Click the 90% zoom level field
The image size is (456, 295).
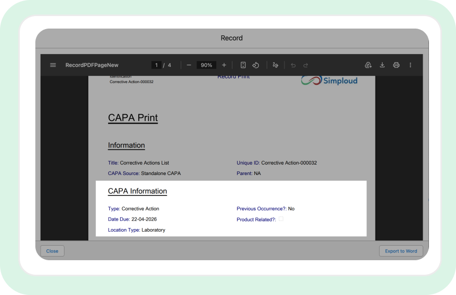point(206,65)
